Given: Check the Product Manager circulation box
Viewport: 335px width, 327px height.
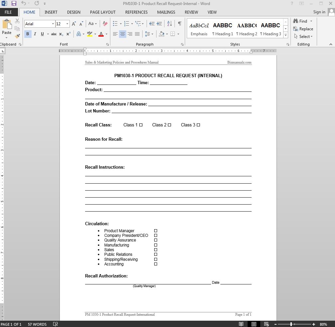Looking at the screenshot, I should 156,231.
